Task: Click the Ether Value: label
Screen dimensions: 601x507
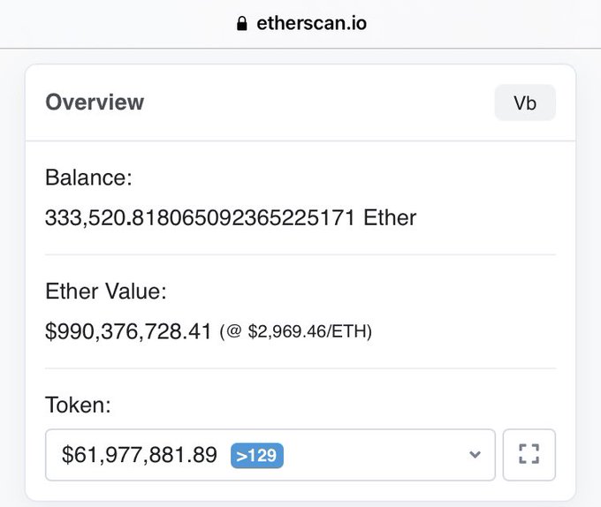Action: pyautogui.click(x=105, y=291)
